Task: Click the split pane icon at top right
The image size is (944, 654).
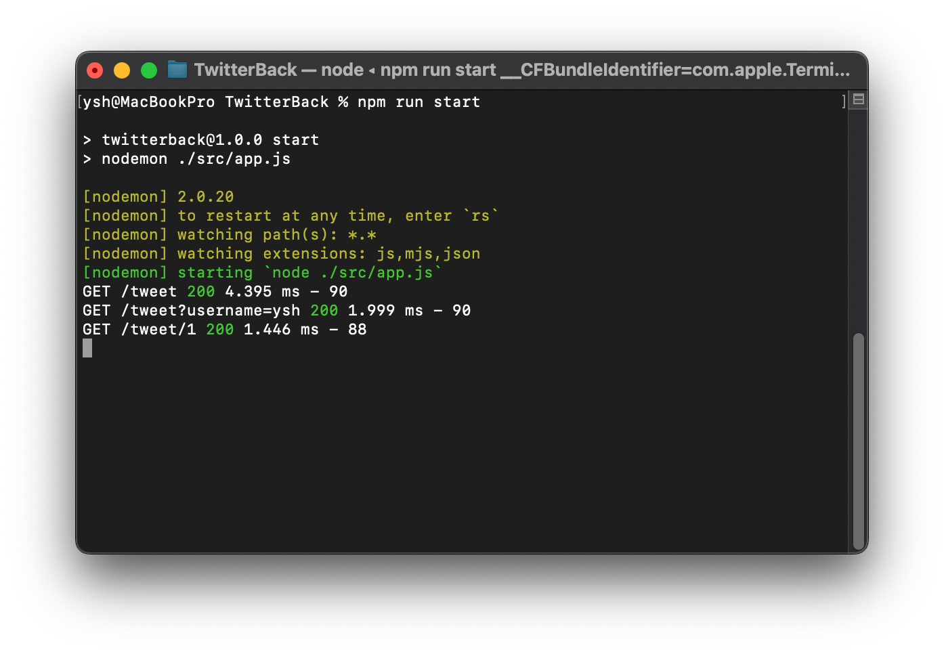Action: (x=859, y=100)
